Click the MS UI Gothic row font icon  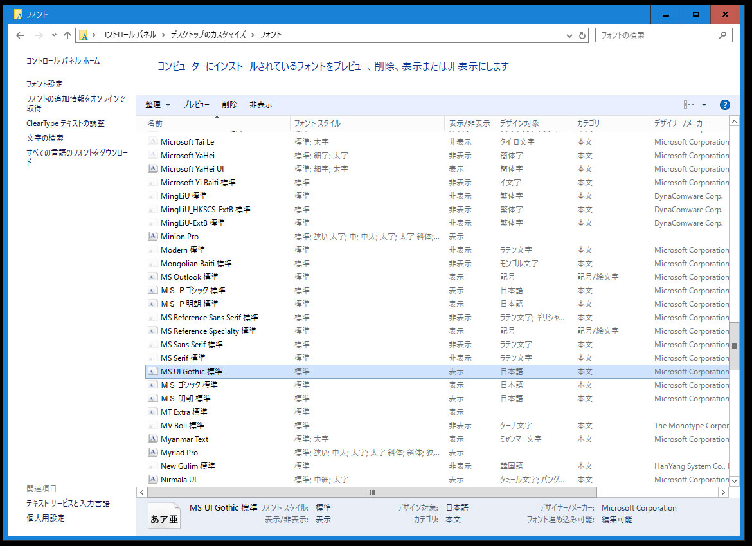152,371
